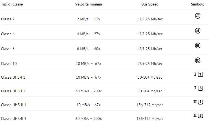Click the Classe UHS-II 1 "156-312 Mb/sec" cell
The height and width of the screenshot is (124, 209).
point(150,105)
